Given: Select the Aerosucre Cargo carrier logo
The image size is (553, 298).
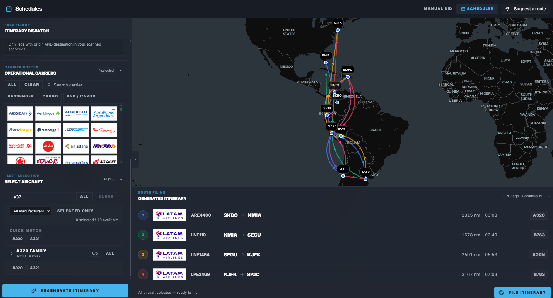Looking at the screenshot, I should pos(104,130).
